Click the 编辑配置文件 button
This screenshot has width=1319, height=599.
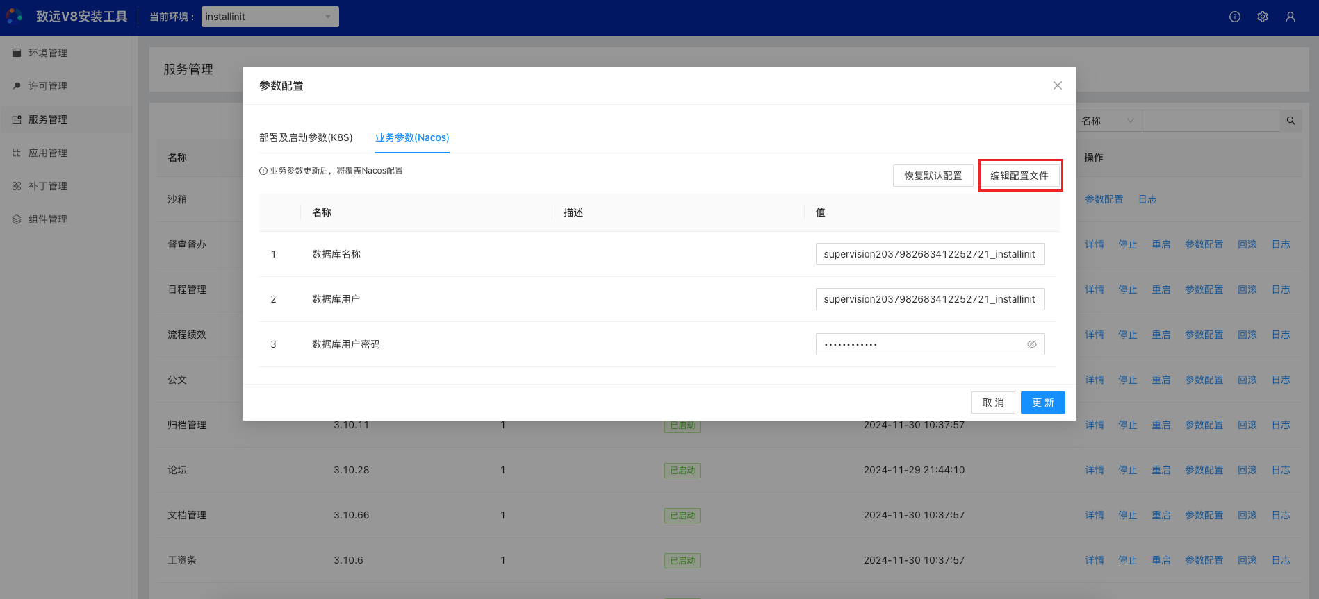coord(1019,176)
